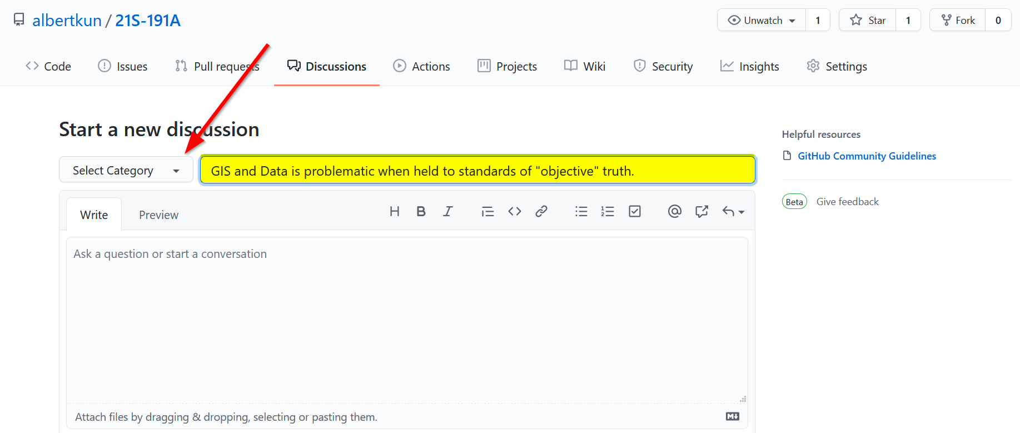Screen dimensions: 1020x433
Task: Open the Issues tab
Action: click(x=123, y=66)
